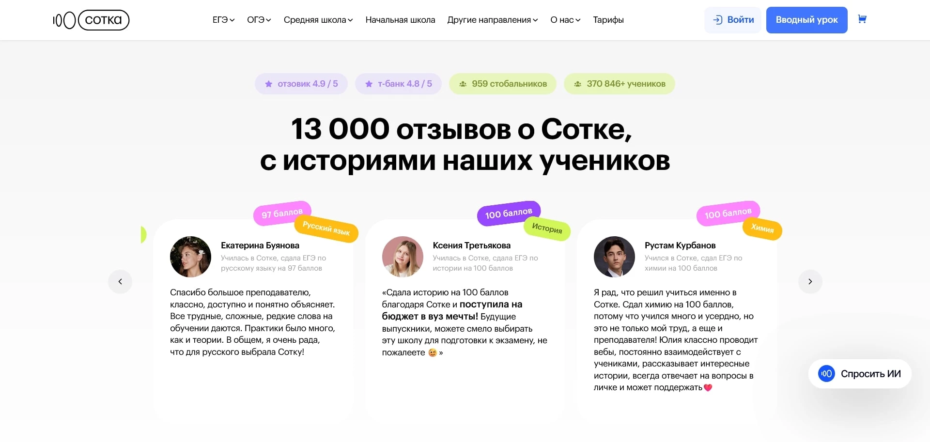The image size is (930, 442).
Task: Click the people icon on 370 846+ учеников badge
Action: tap(577, 83)
